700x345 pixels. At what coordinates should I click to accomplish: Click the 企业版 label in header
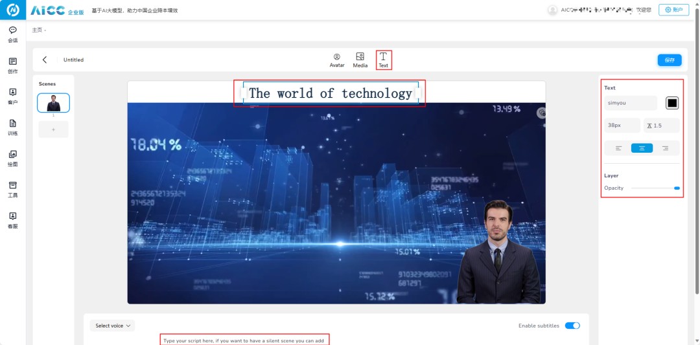(76, 12)
